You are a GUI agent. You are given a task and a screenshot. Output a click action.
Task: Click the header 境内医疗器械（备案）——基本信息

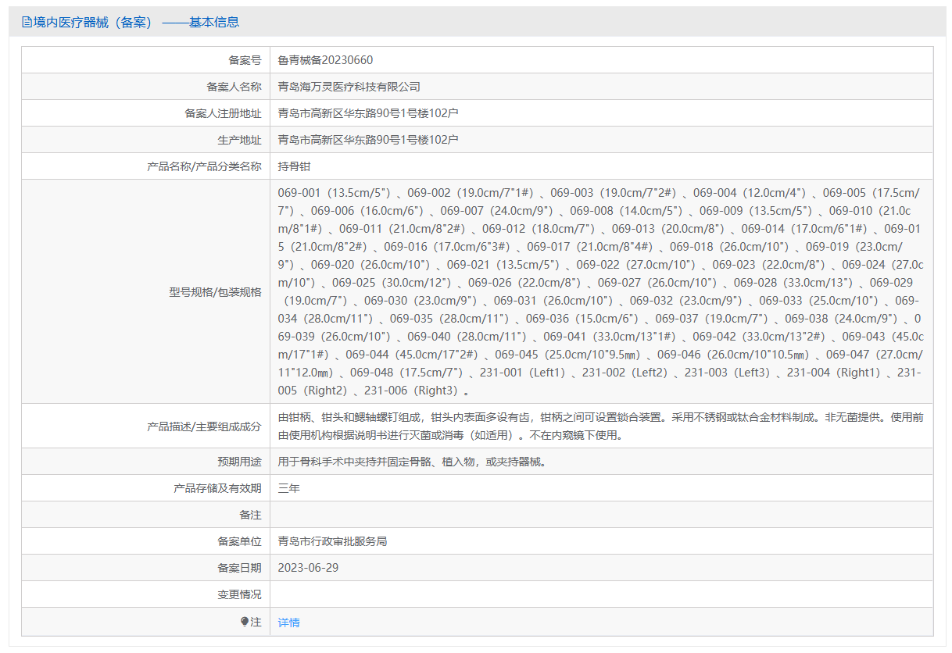pyautogui.click(x=131, y=23)
